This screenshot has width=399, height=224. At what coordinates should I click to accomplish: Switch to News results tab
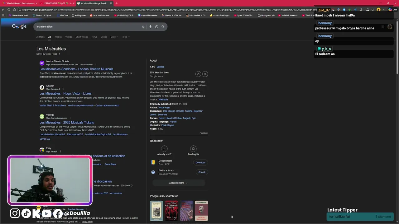click(94, 37)
